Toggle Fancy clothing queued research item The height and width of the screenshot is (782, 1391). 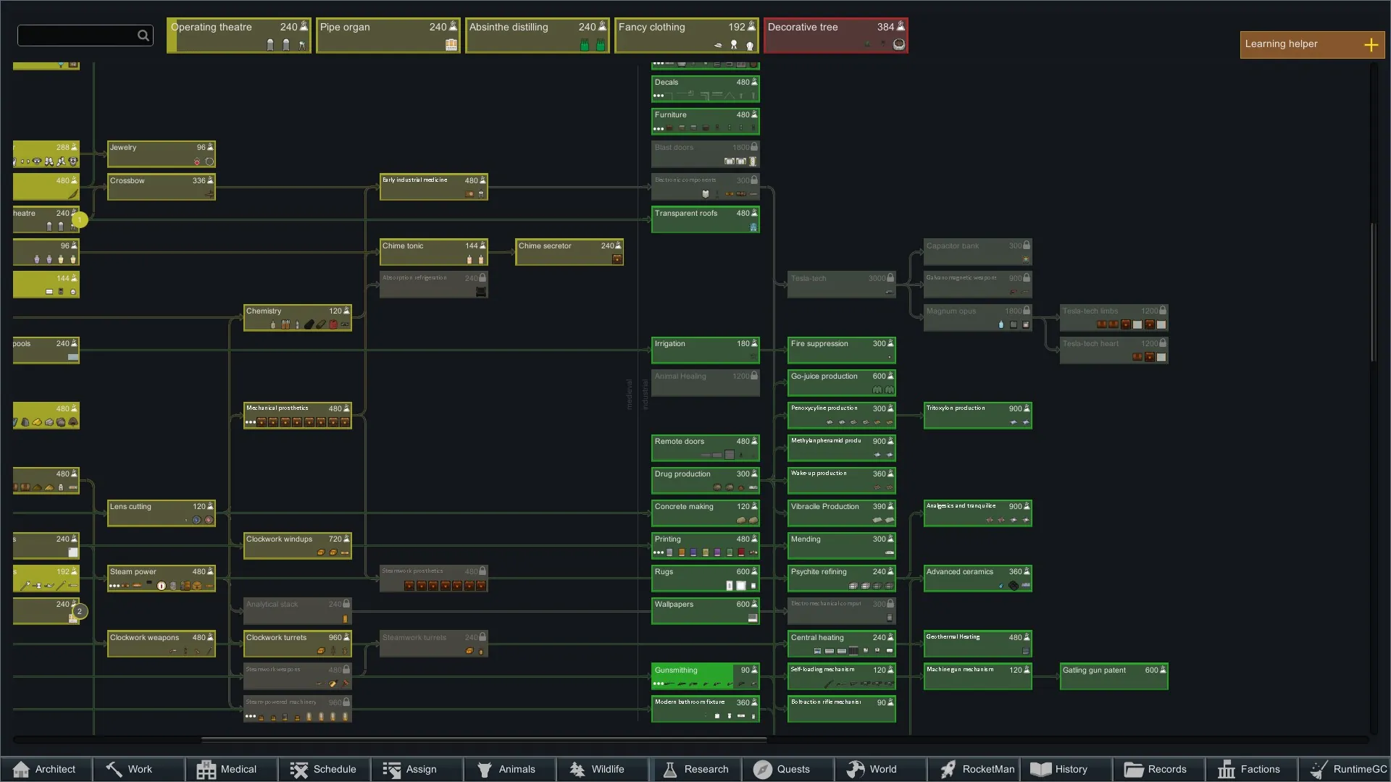point(686,35)
